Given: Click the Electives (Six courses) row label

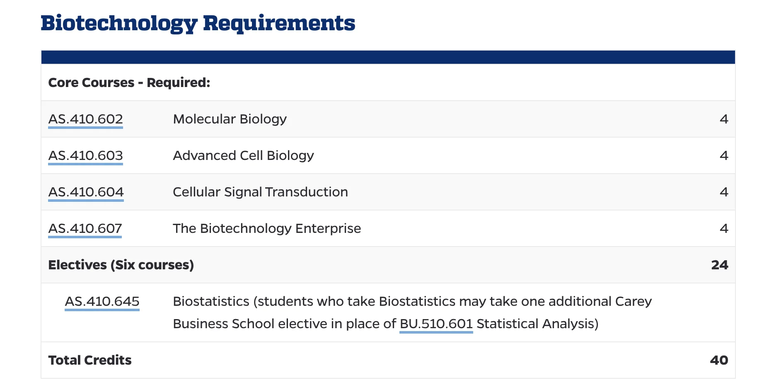Looking at the screenshot, I should tap(121, 265).
